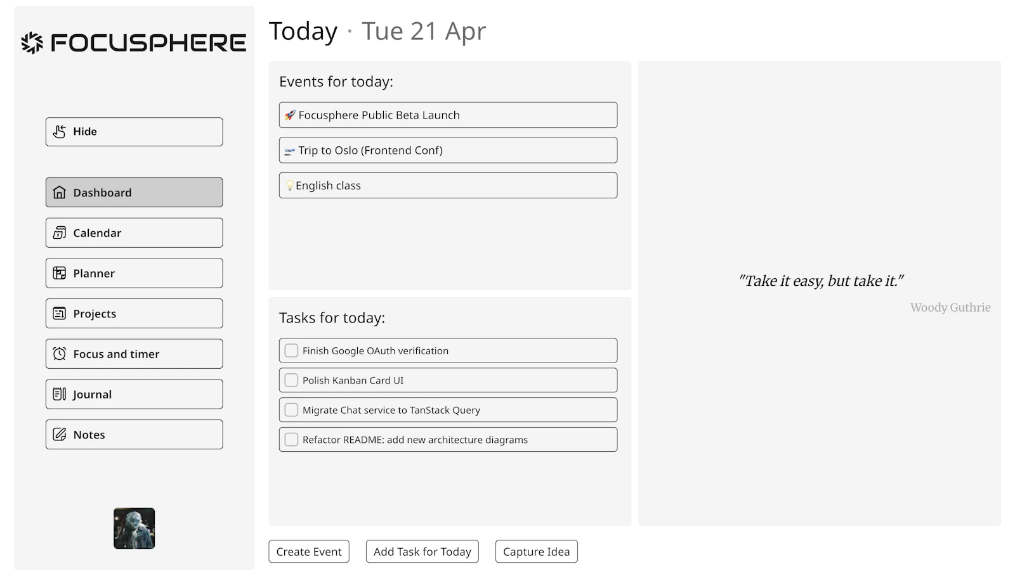Toggle the Refactor README task checkbox
The image size is (1015, 576).
(291, 440)
